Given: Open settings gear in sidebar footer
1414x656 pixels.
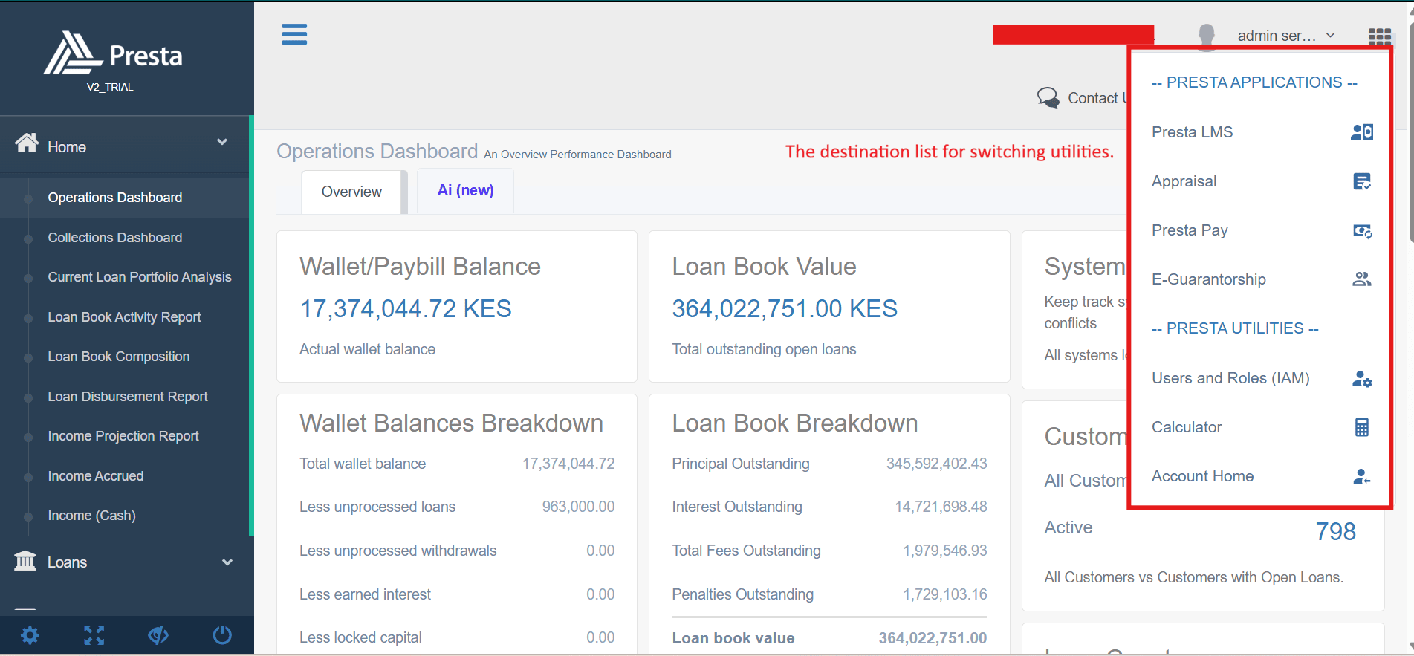Looking at the screenshot, I should tap(30, 635).
